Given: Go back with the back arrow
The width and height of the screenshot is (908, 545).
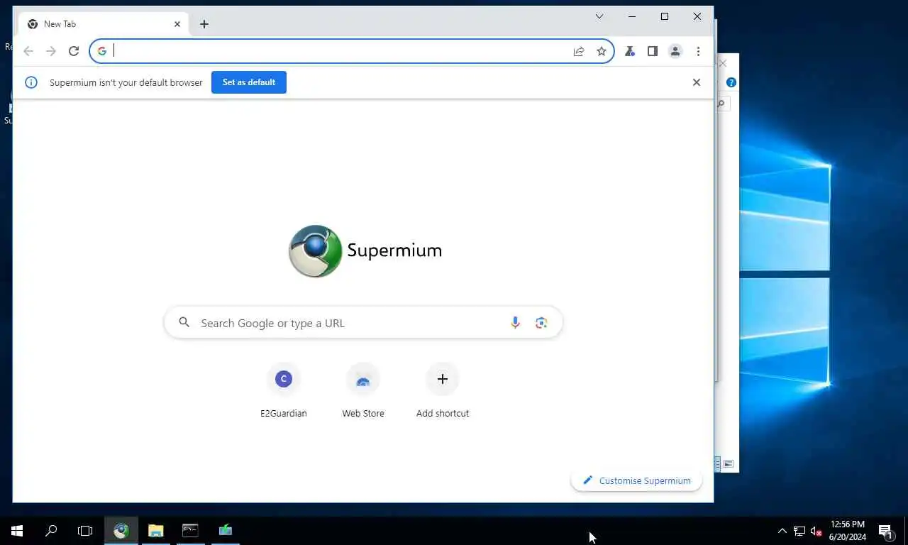Looking at the screenshot, I should (28, 51).
